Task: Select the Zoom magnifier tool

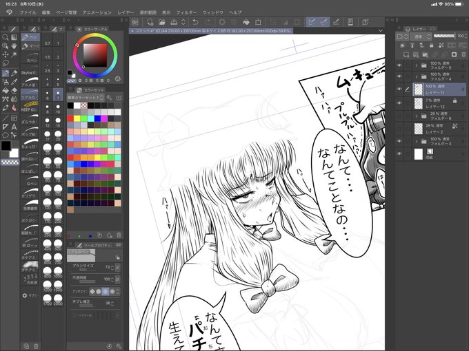Action: click(x=5, y=37)
